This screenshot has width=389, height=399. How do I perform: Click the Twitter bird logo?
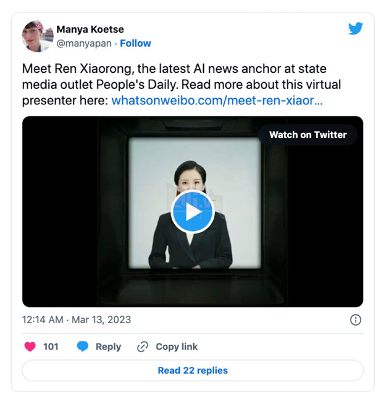pyautogui.click(x=355, y=28)
